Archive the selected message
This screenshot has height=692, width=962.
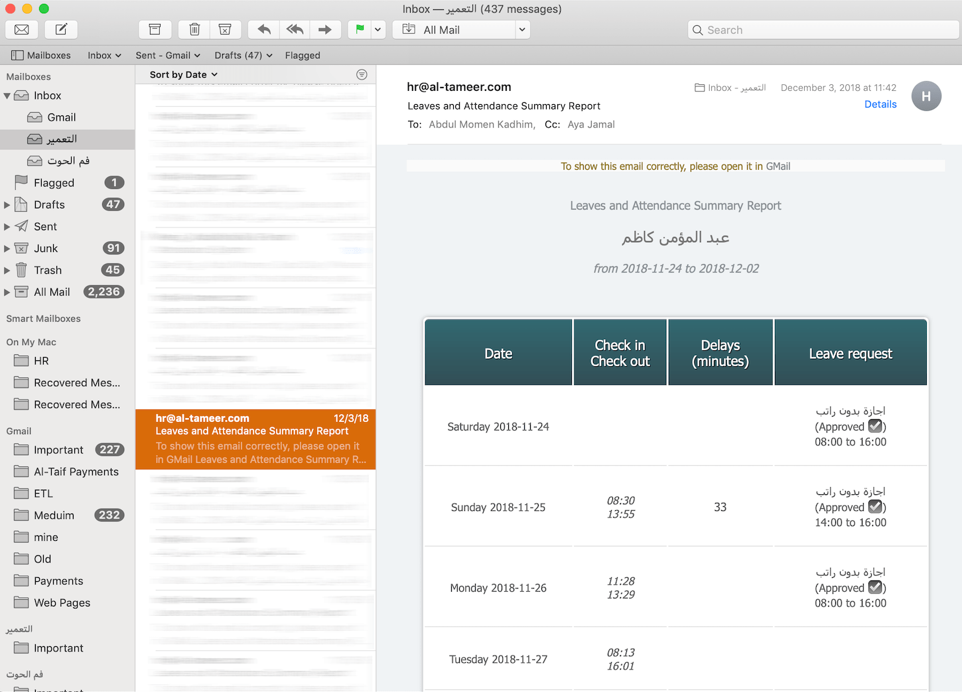click(155, 30)
